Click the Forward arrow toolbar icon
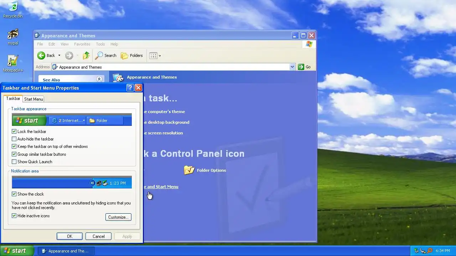456x256 pixels. pyautogui.click(x=69, y=55)
